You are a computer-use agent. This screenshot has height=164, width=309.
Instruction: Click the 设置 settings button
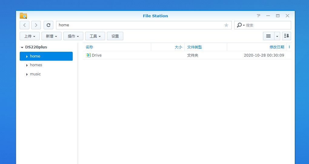click(115, 36)
